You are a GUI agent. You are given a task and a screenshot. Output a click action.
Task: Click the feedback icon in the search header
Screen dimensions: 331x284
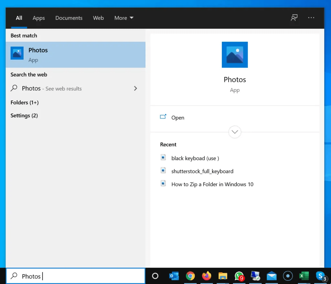coord(294,18)
